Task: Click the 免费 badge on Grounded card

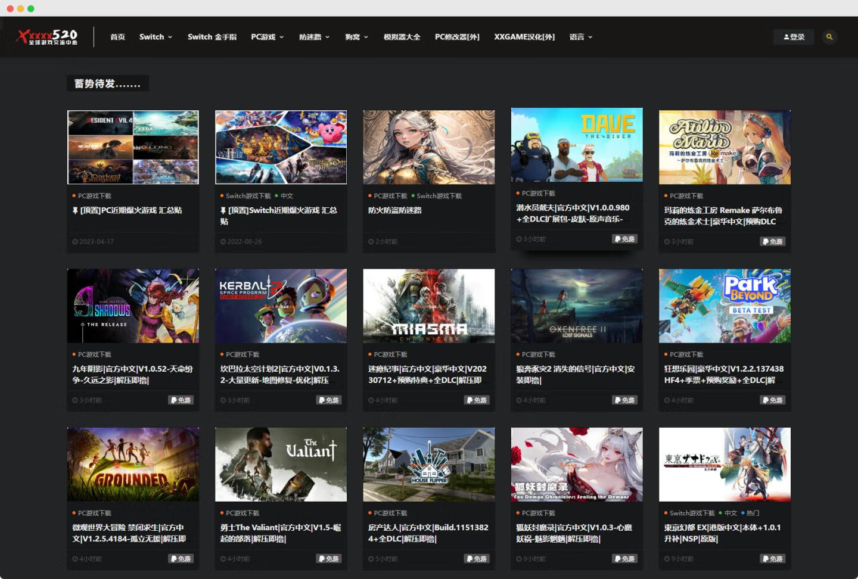Action: click(x=181, y=559)
